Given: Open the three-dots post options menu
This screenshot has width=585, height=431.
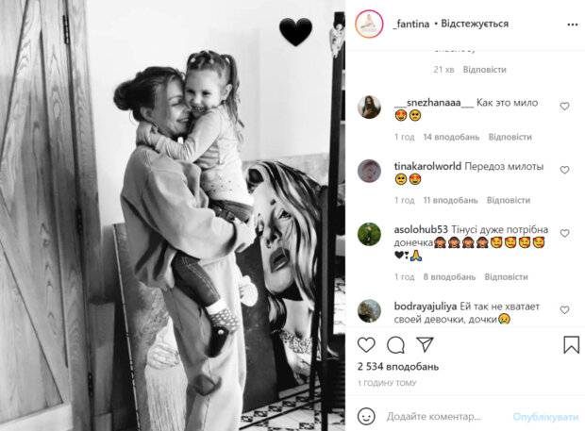Looking at the screenshot, I should coord(573,25).
